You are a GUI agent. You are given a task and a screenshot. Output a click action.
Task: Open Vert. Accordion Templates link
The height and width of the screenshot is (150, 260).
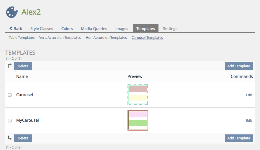[x=60, y=38]
